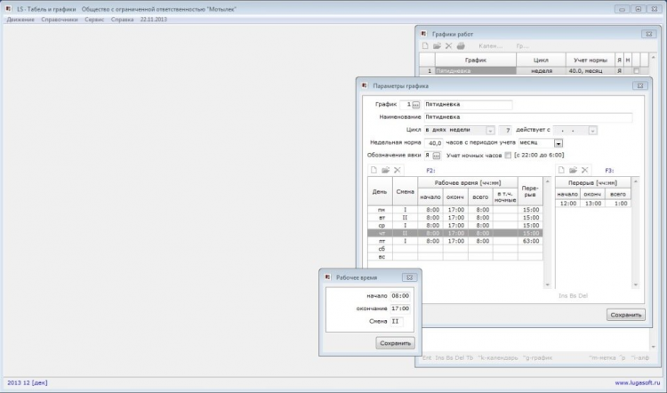Click app icon in Рабочее время dialog title
This screenshot has height=393, width=667.
pos(327,277)
